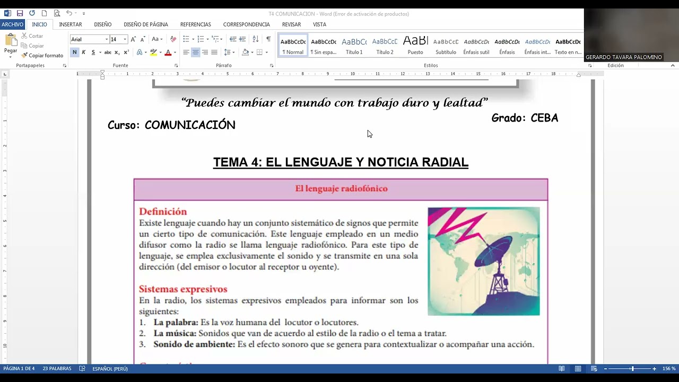
Task: Sort the selection alphabetically
Action: click(256, 39)
